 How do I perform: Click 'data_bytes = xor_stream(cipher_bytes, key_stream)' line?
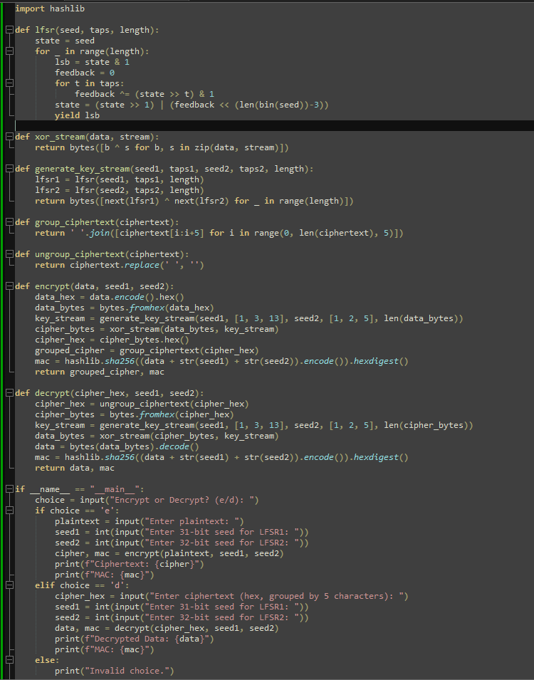click(x=157, y=436)
